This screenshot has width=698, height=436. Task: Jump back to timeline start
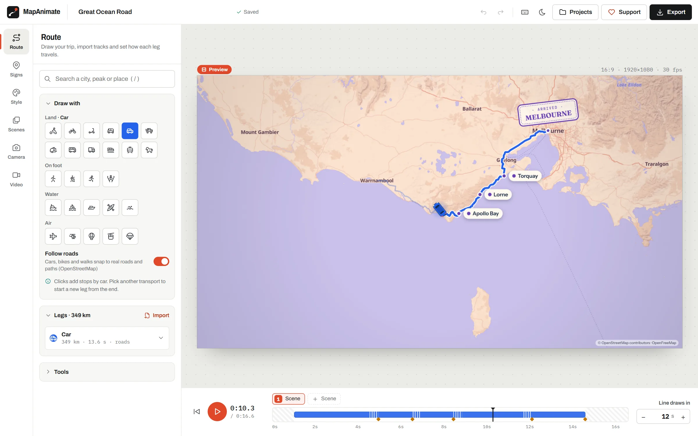pyautogui.click(x=197, y=411)
